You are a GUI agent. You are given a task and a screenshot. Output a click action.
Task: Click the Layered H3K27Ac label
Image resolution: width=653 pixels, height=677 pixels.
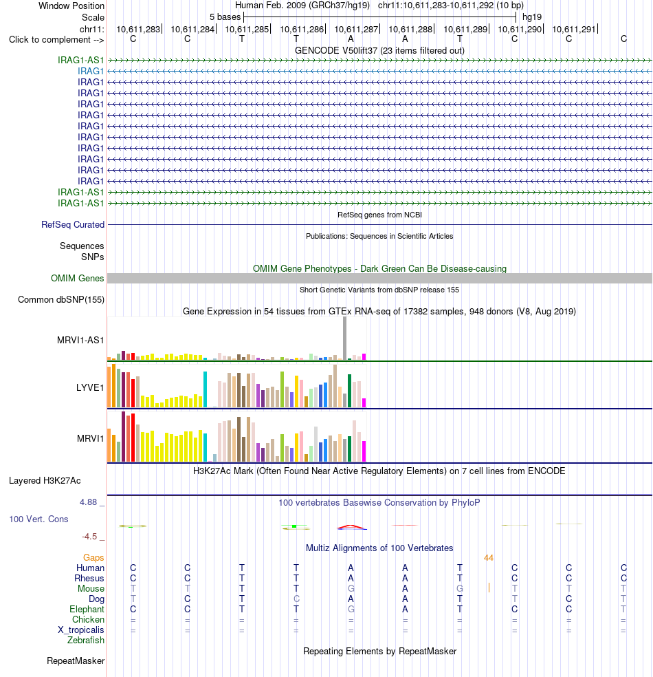tap(45, 481)
